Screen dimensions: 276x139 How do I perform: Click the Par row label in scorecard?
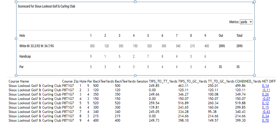pyautogui.click(x=21, y=67)
